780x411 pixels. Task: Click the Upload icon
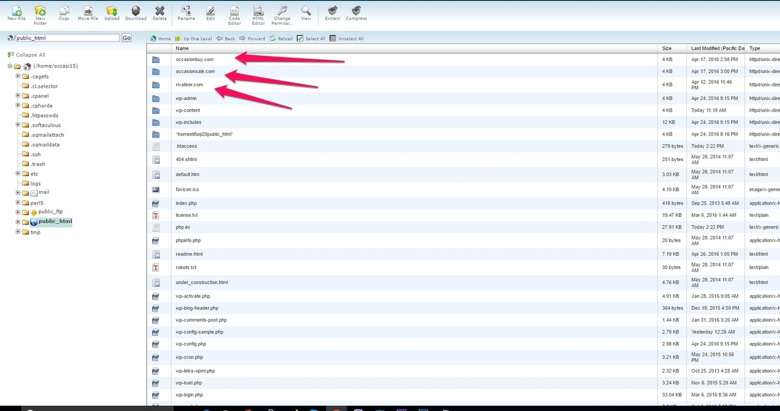coord(112,12)
